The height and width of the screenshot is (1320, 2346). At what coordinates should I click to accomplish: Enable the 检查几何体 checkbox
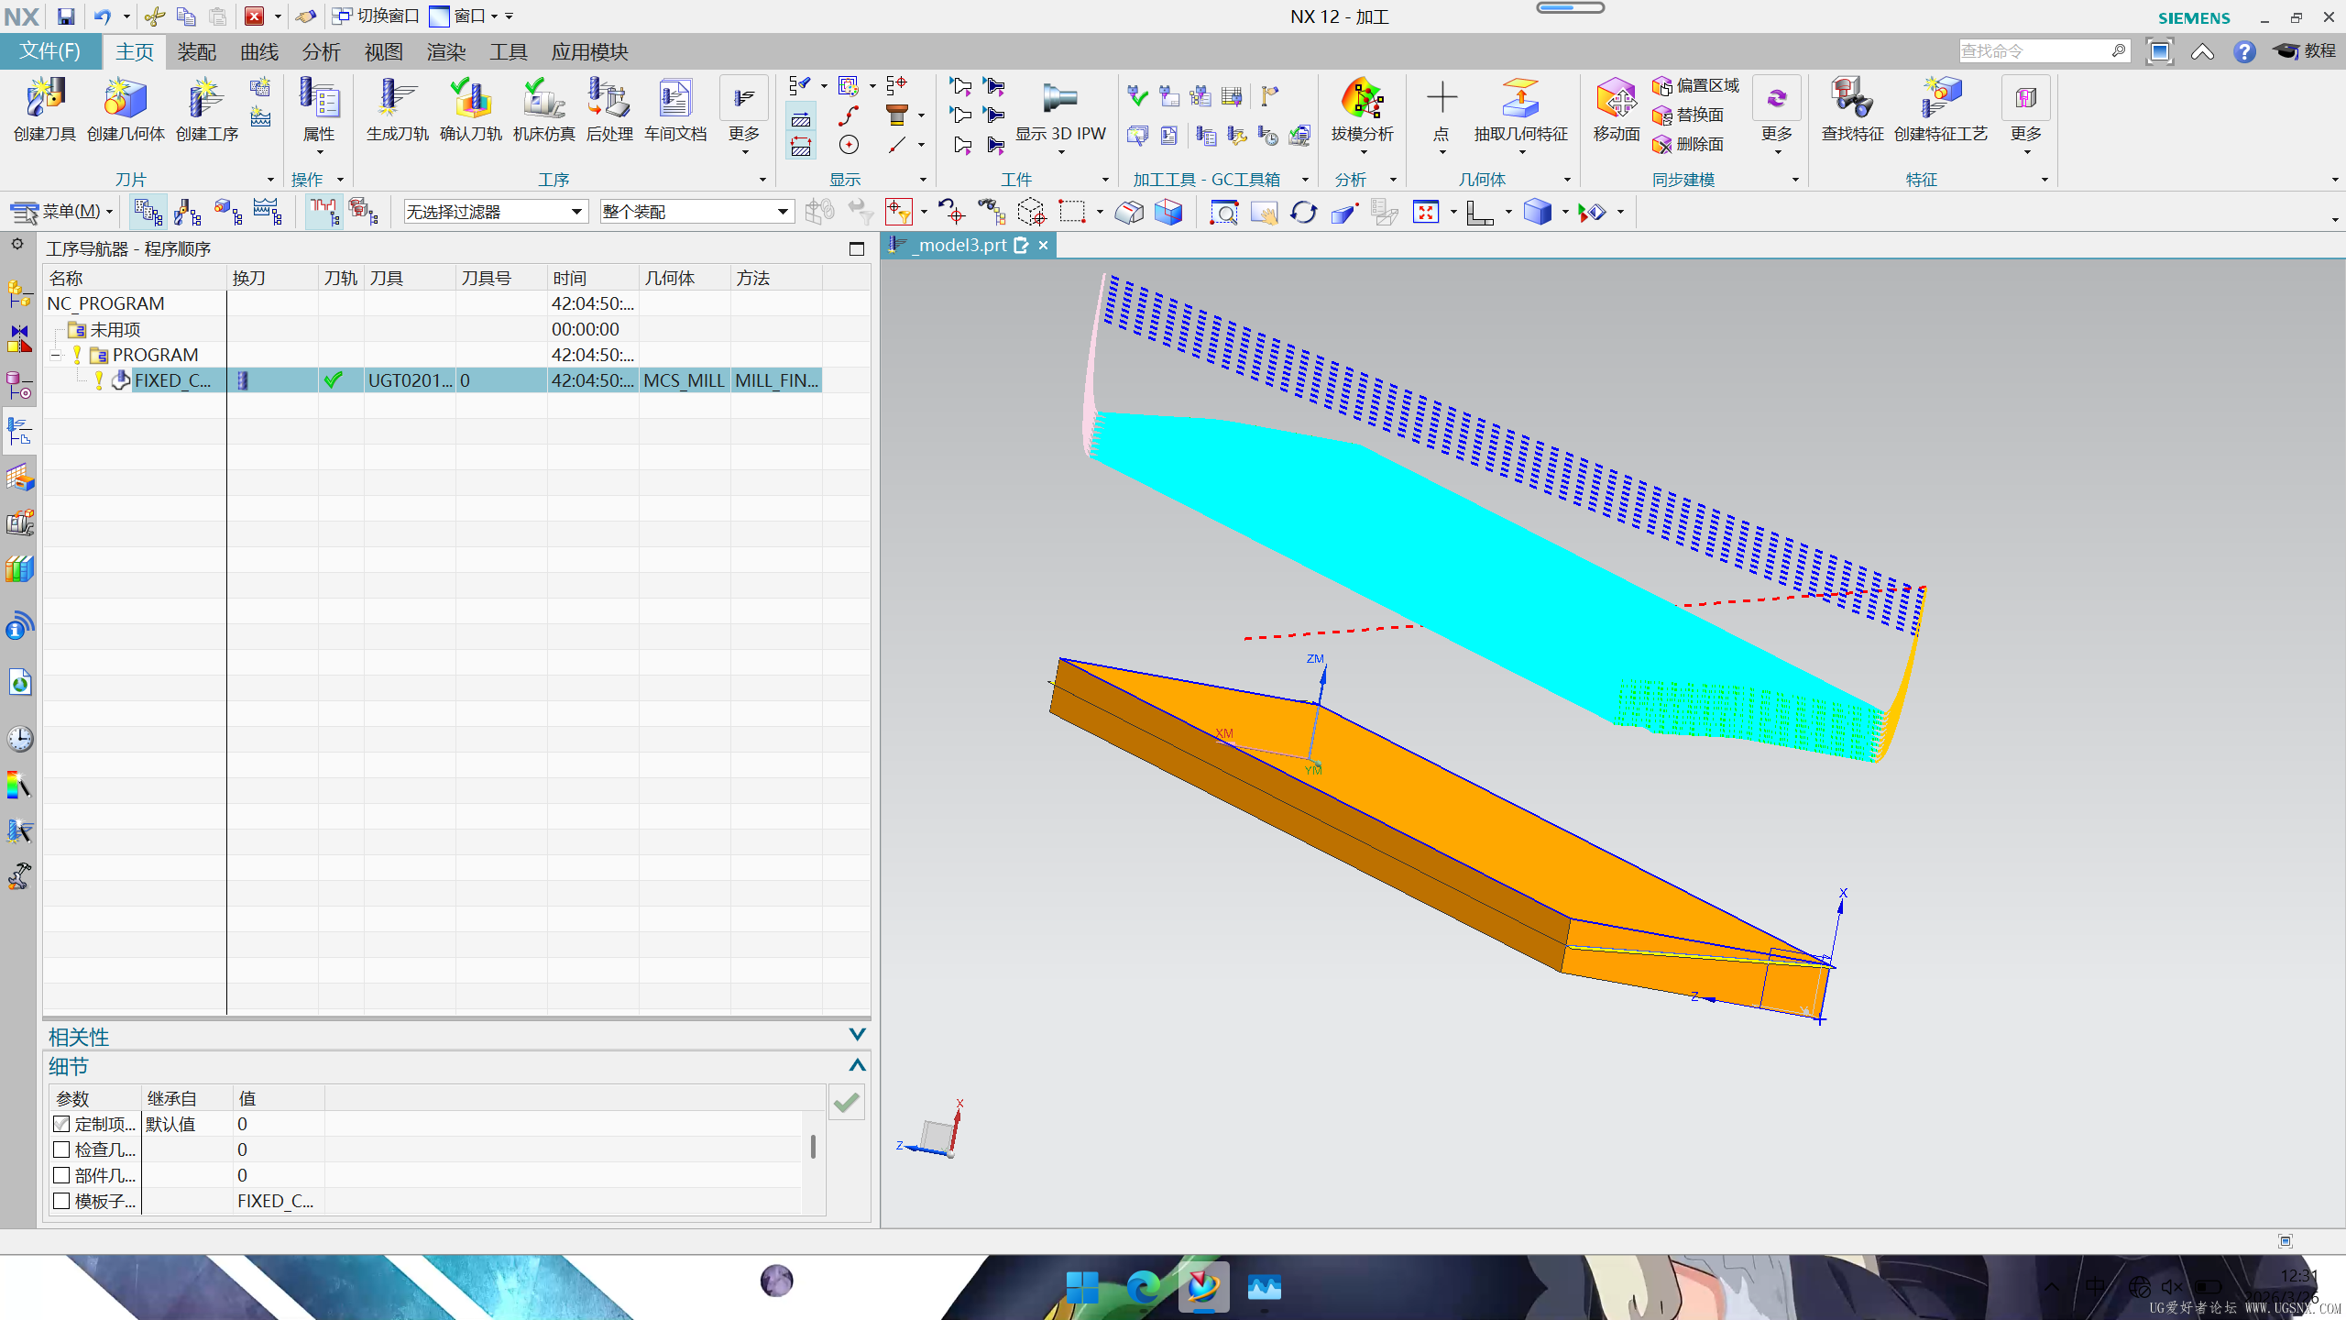point(61,1149)
